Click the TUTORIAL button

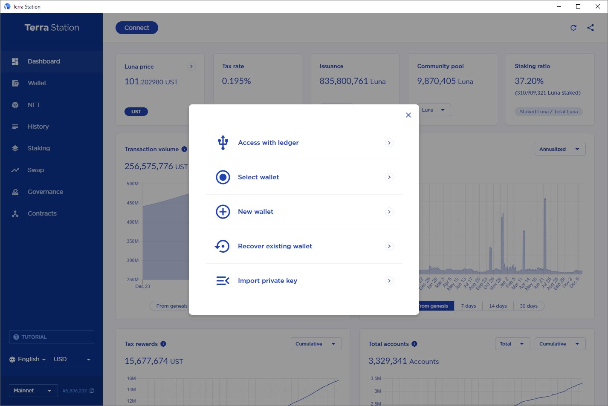point(52,337)
